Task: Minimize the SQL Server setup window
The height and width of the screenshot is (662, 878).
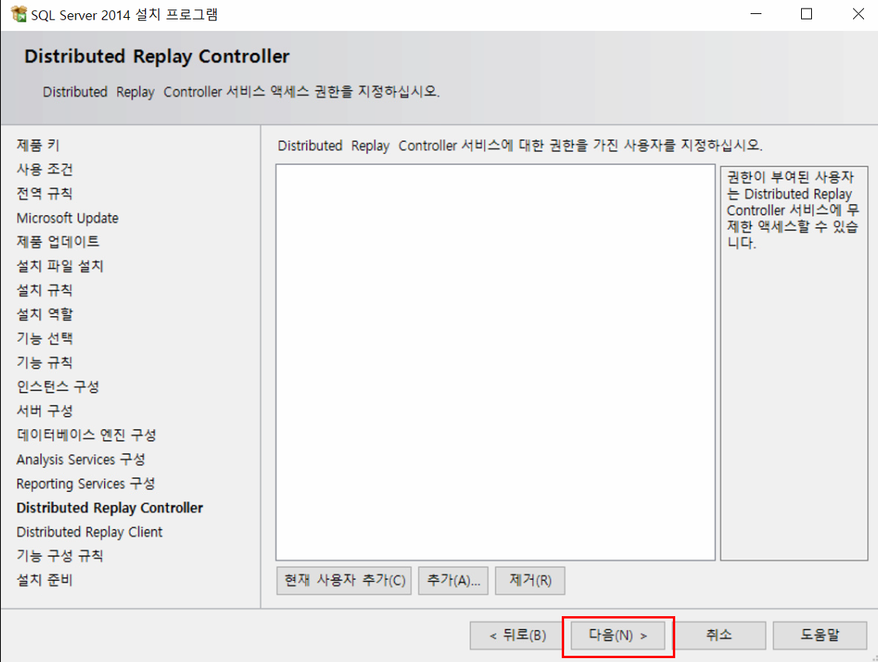Action: click(756, 14)
